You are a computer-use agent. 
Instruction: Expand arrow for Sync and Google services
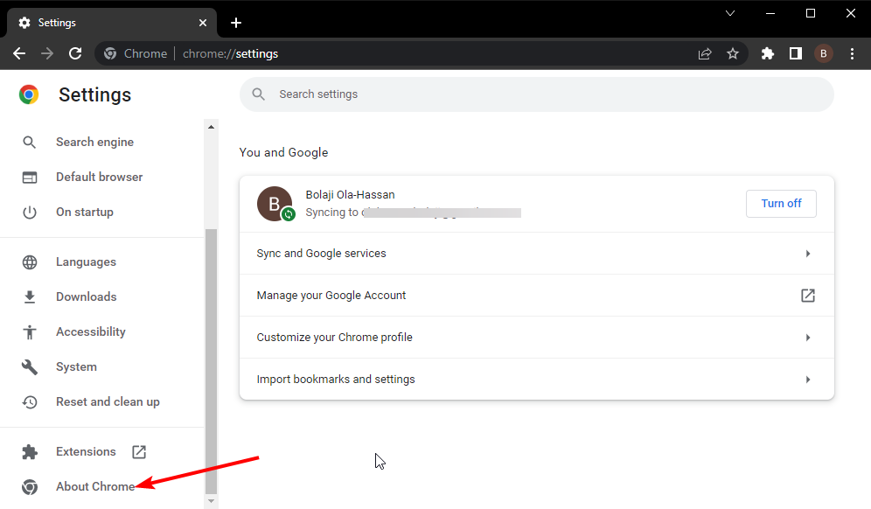[808, 254]
